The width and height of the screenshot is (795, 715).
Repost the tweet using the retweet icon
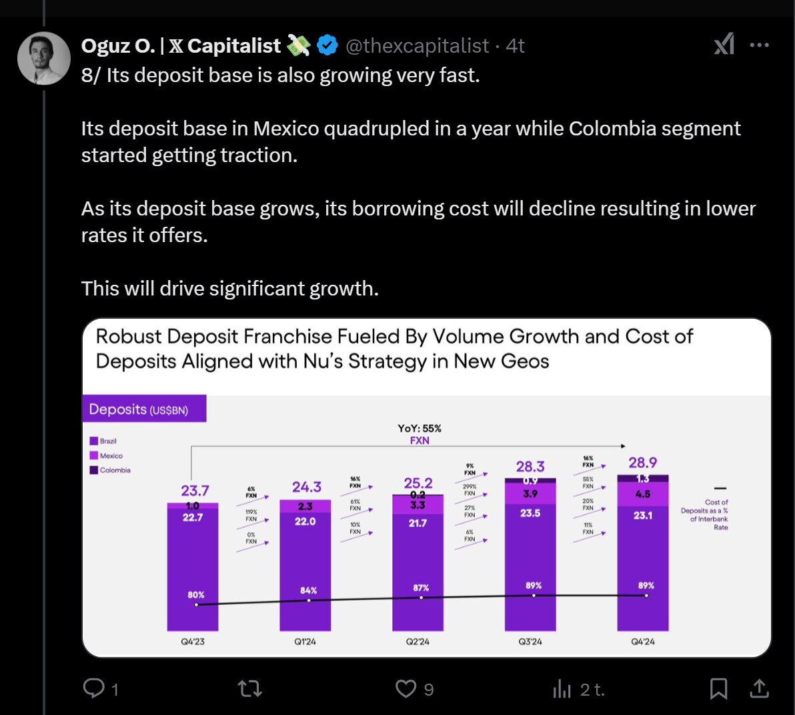[x=250, y=688]
